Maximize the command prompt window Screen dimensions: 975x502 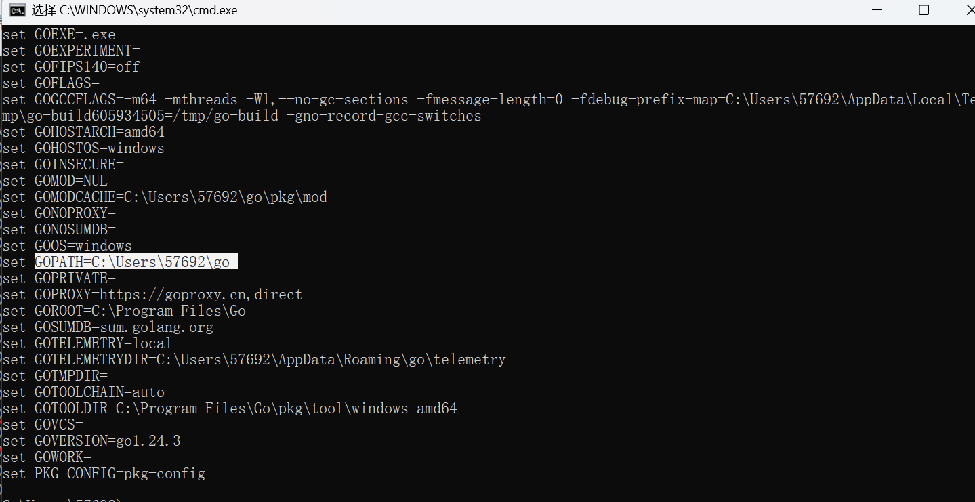(924, 10)
